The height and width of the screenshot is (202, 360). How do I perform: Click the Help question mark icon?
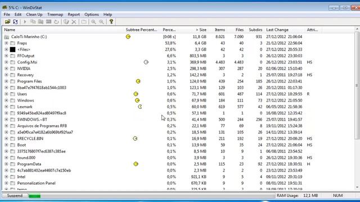click(x=111, y=22)
